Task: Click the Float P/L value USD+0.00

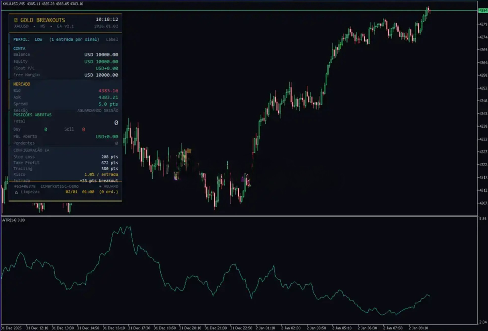Action: 107,68
